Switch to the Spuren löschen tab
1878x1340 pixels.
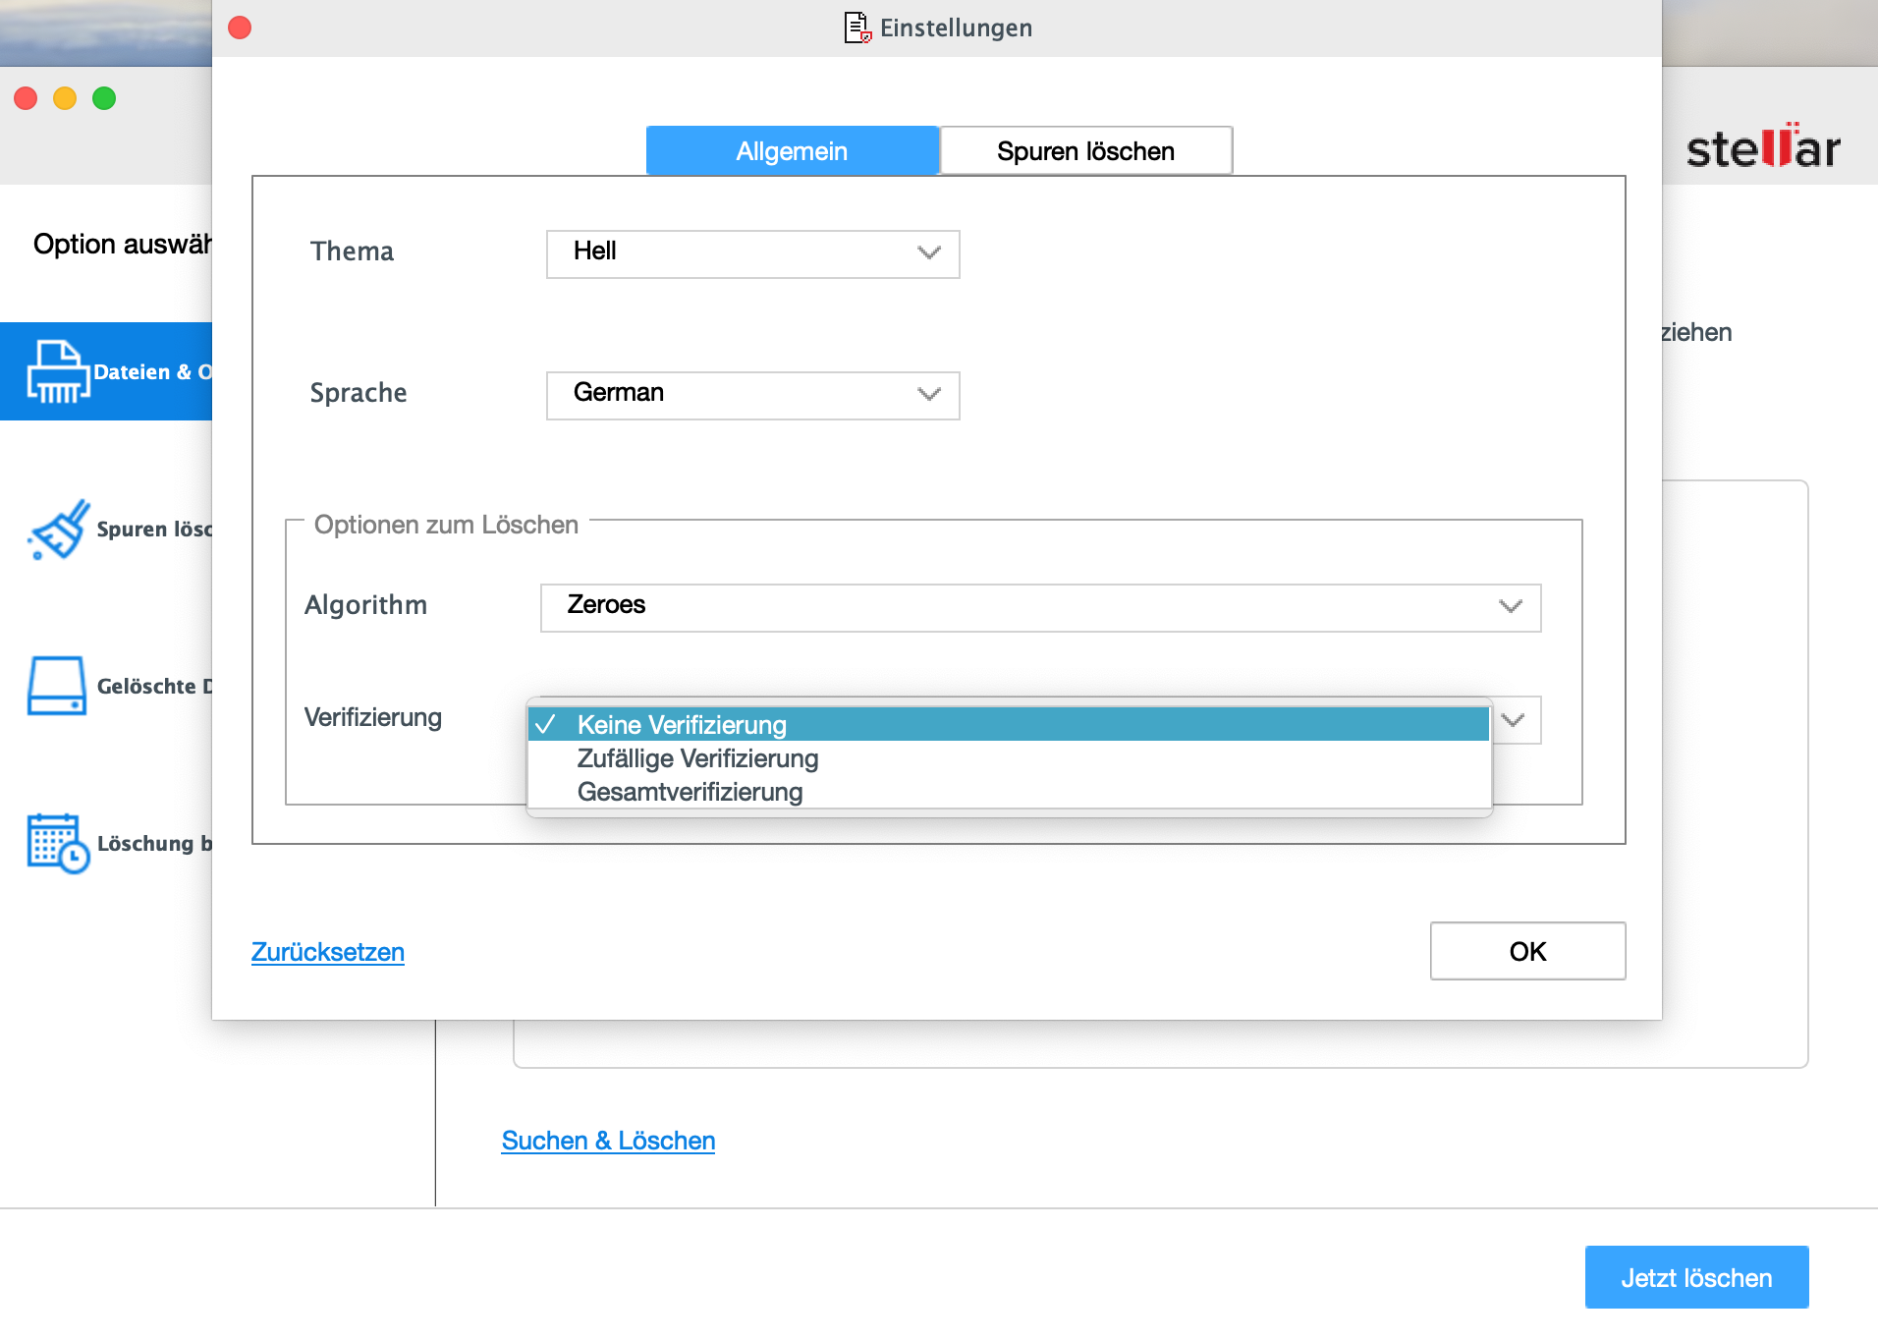[x=1085, y=151]
